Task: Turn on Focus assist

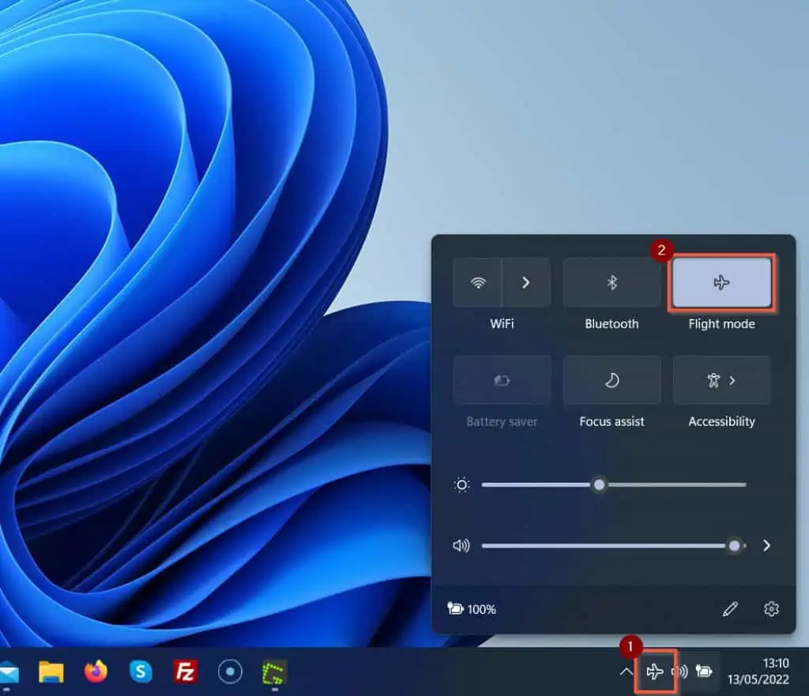Action: (611, 380)
